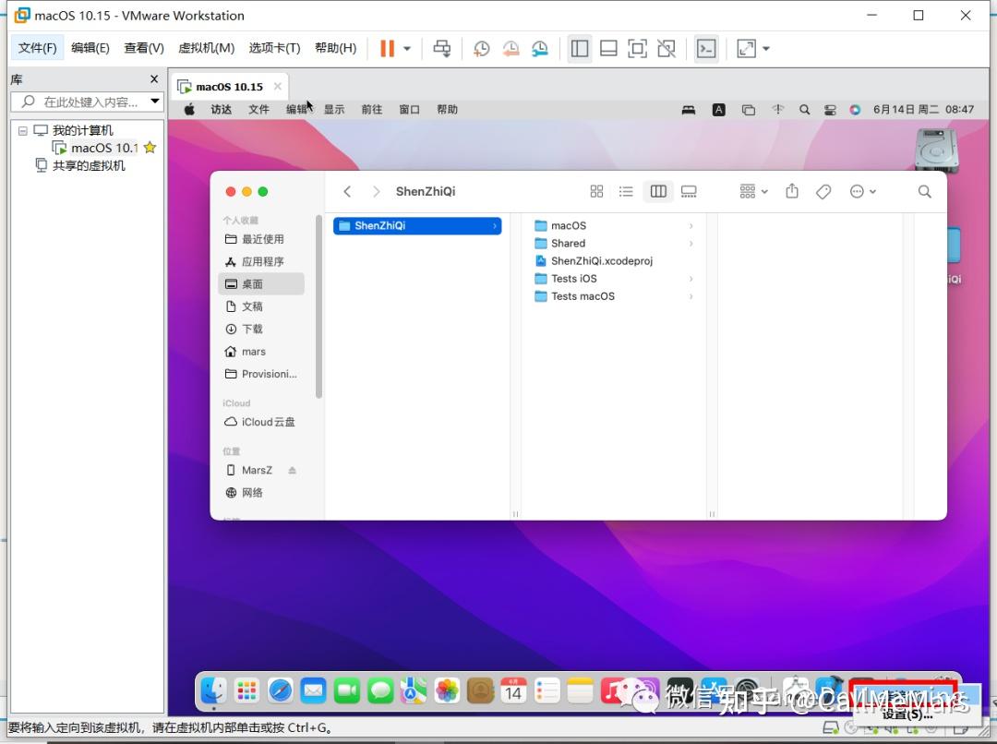Open the Finder 访达 menu
Image resolution: width=997 pixels, height=744 pixels.
tap(221, 109)
